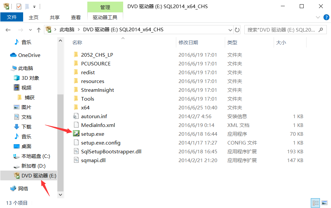
Task: Open the 驱动器工具 ribbon tab
Action: coord(105,17)
